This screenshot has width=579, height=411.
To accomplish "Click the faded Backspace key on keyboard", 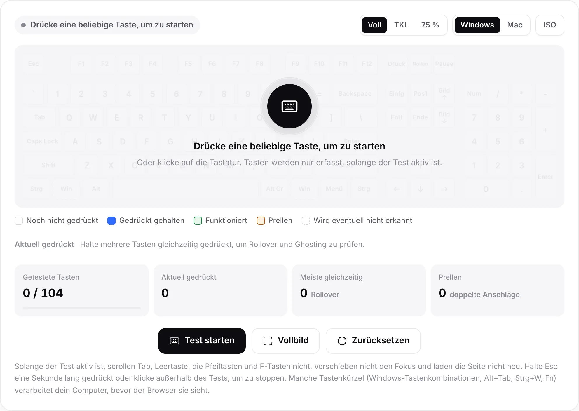I will pos(355,94).
